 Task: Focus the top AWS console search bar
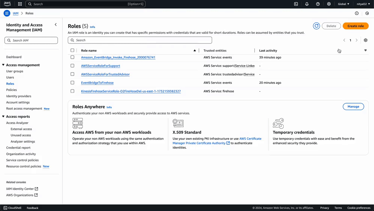point(85,4)
